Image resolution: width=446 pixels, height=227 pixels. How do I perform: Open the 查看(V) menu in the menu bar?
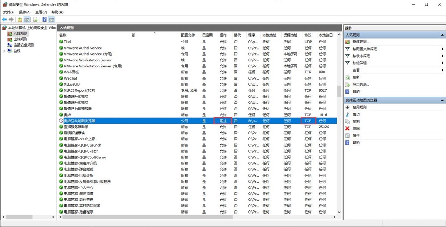[41, 12]
